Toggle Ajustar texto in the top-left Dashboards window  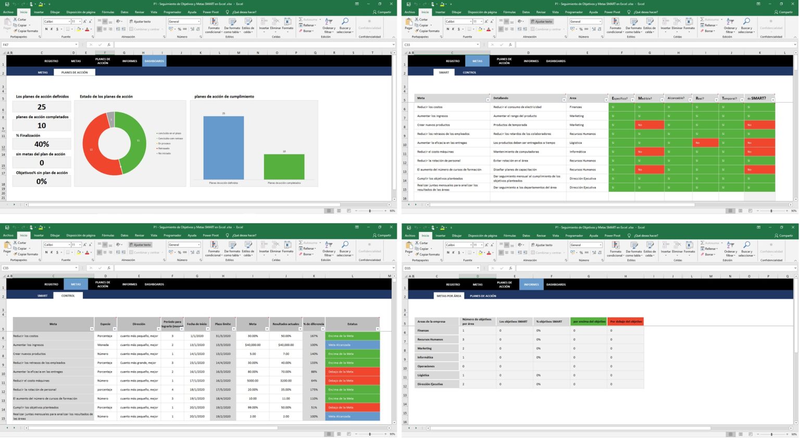(x=140, y=21)
